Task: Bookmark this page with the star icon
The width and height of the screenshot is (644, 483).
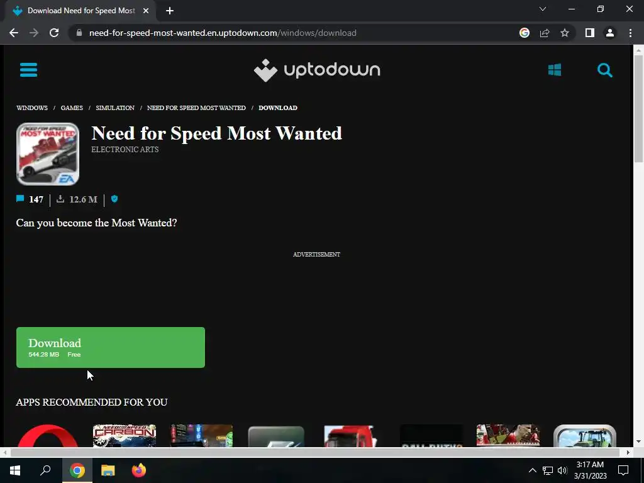Action: click(x=565, y=33)
